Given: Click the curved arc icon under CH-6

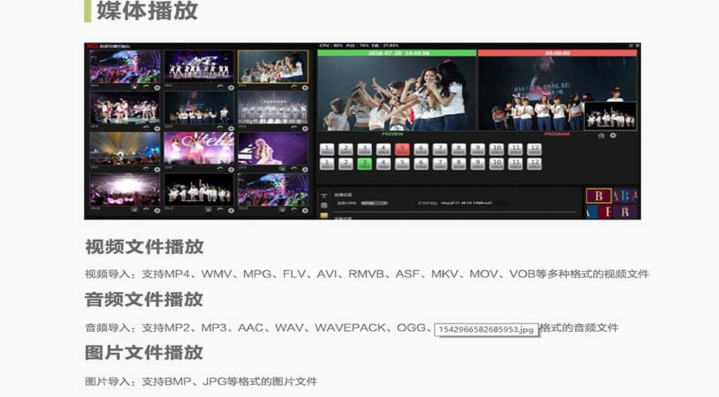Looking at the screenshot, I should pos(294,128).
